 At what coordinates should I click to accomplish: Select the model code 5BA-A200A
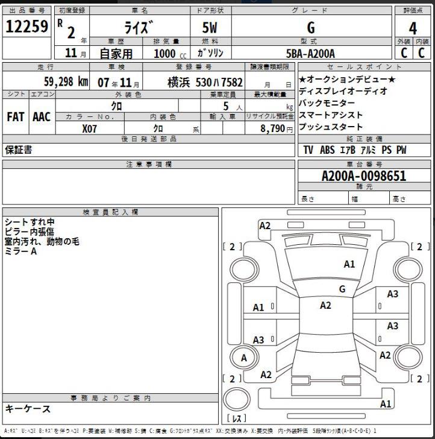(x=310, y=54)
